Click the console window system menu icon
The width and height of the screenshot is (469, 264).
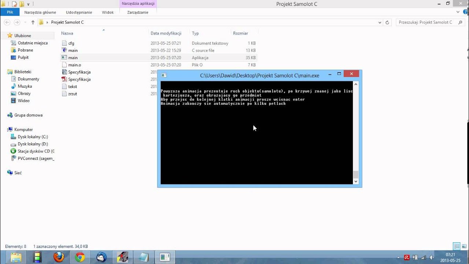click(x=164, y=76)
